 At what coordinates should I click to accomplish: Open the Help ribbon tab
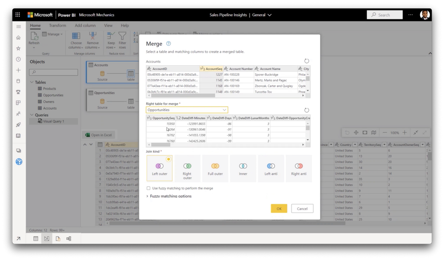pyautogui.click(x=124, y=25)
